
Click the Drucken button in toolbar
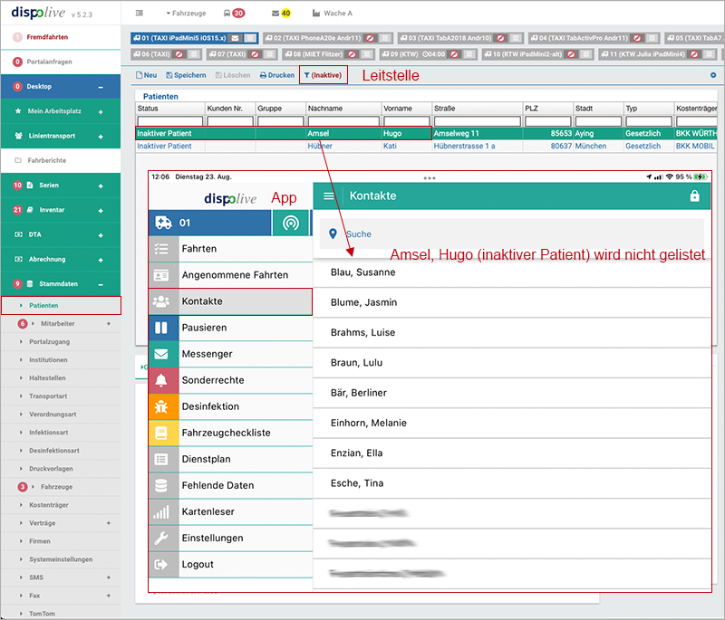276,75
